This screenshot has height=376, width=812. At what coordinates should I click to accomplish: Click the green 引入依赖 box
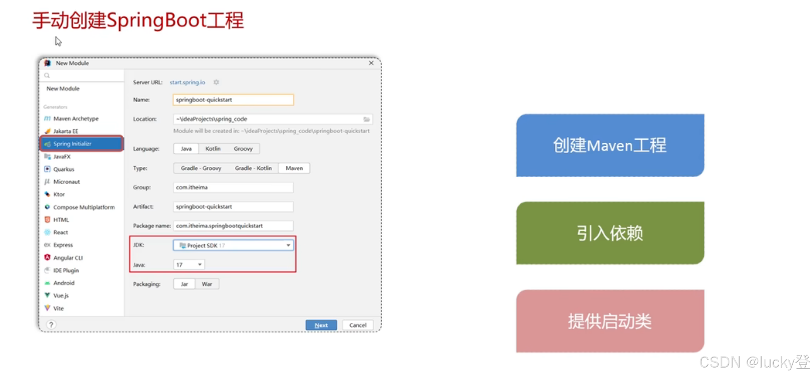610,233
